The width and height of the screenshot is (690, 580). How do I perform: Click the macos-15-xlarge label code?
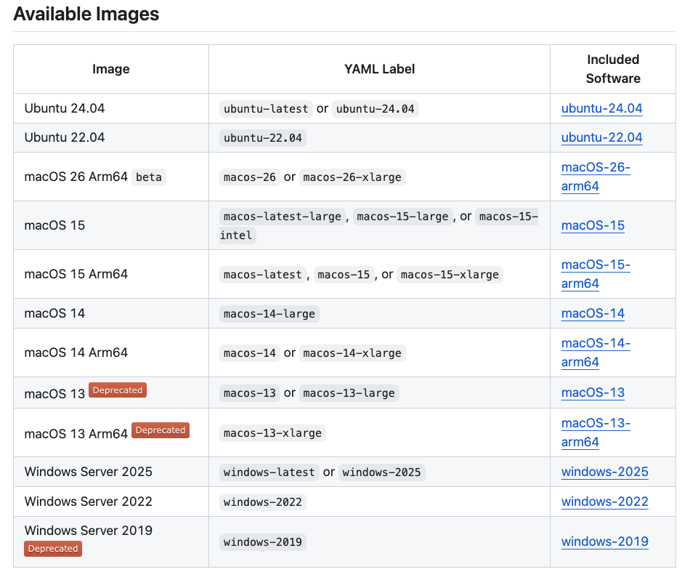[x=450, y=274]
